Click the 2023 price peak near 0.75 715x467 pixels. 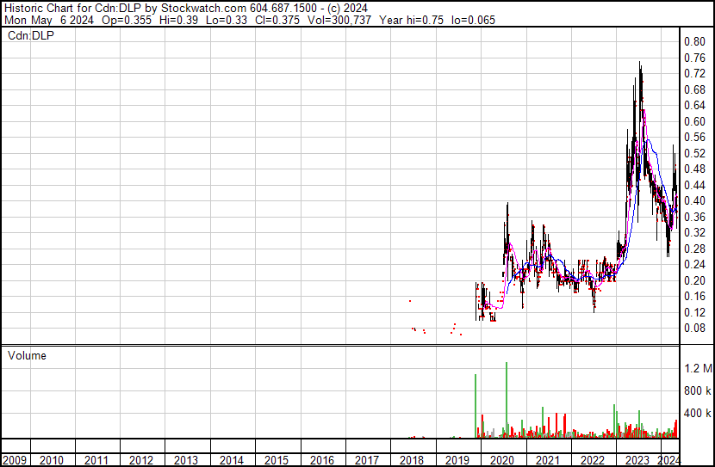(640, 65)
